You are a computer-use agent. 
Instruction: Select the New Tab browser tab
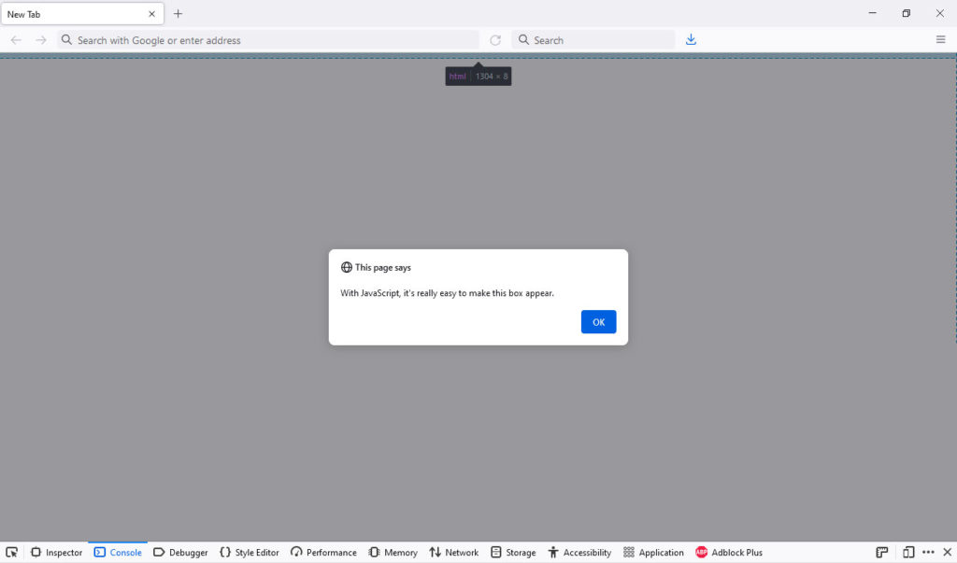[x=82, y=14]
